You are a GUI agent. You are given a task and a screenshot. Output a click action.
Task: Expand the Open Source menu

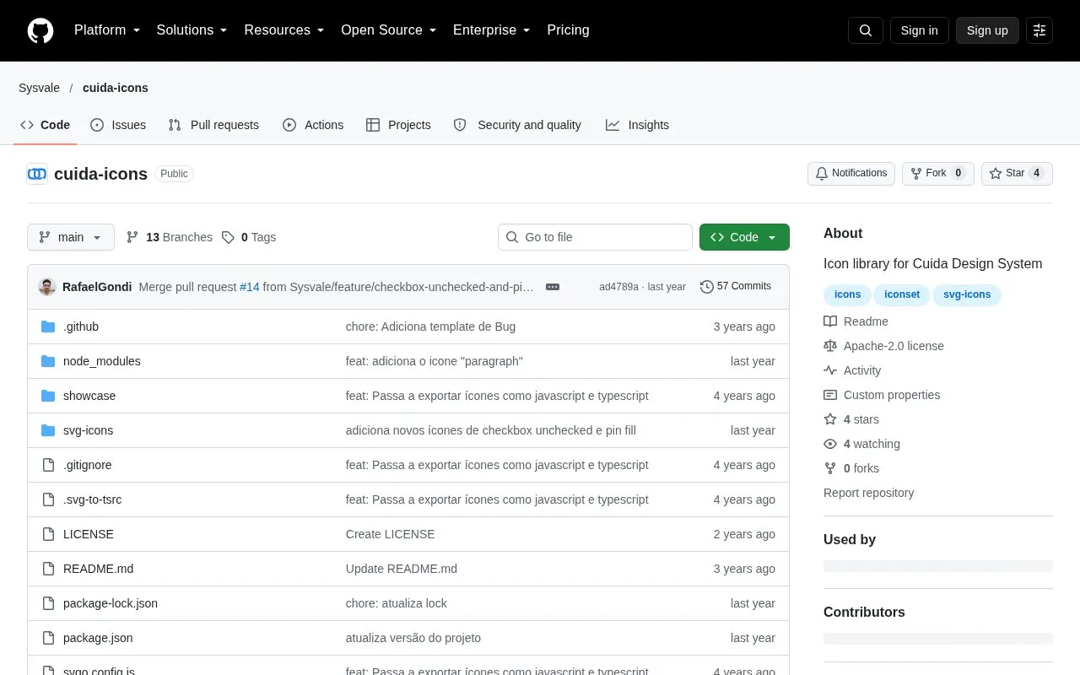[x=389, y=30]
